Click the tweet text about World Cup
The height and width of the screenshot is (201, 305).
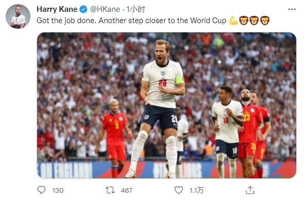(x=131, y=21)
